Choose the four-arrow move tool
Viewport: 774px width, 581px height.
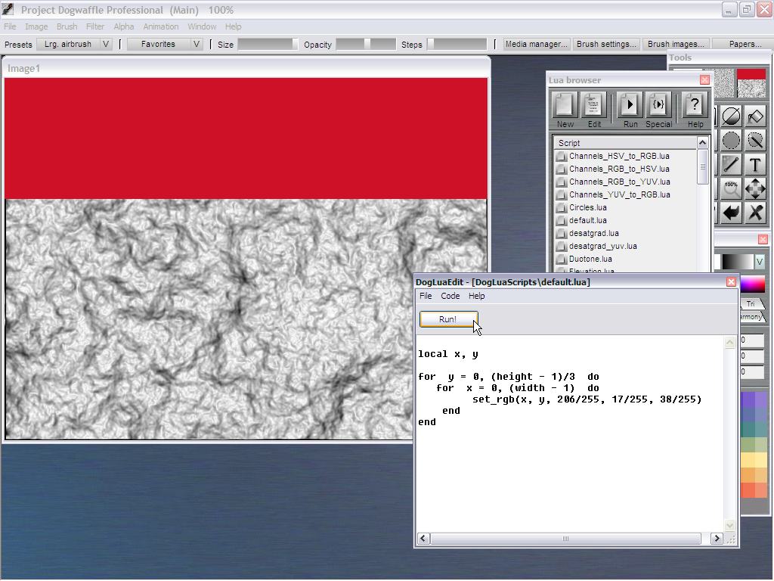[x=755, y=189]
